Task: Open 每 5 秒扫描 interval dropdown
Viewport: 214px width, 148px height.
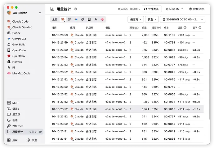Action: (174, 9)
